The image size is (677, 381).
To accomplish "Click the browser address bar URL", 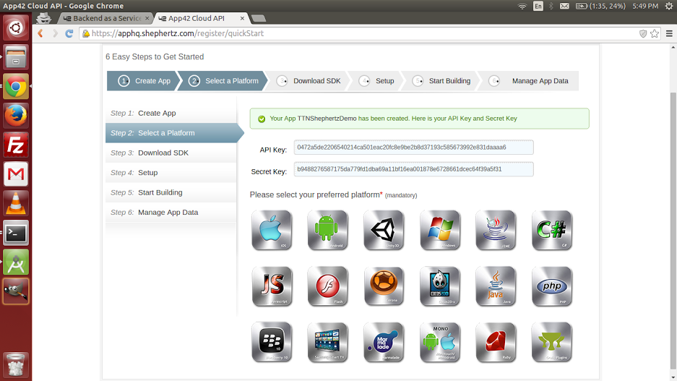I will click(x=178, y=33).
